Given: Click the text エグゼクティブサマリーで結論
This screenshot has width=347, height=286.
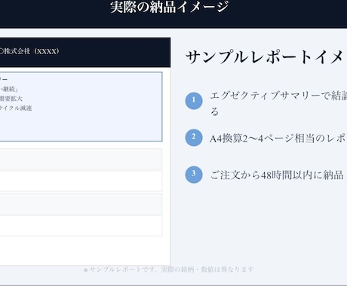Looking at the screenshot, I should coord(278,96).
